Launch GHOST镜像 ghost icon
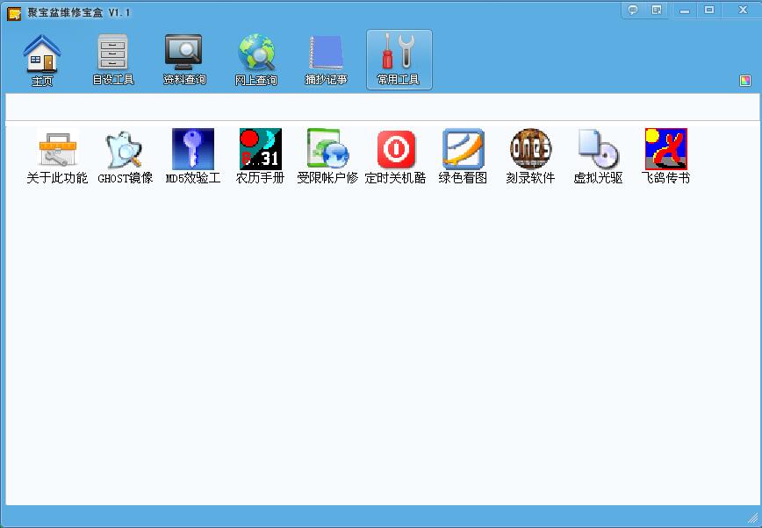 pos(125,156)
